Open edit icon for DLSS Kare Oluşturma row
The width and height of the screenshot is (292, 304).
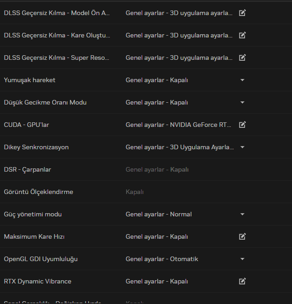coord(242,35)
